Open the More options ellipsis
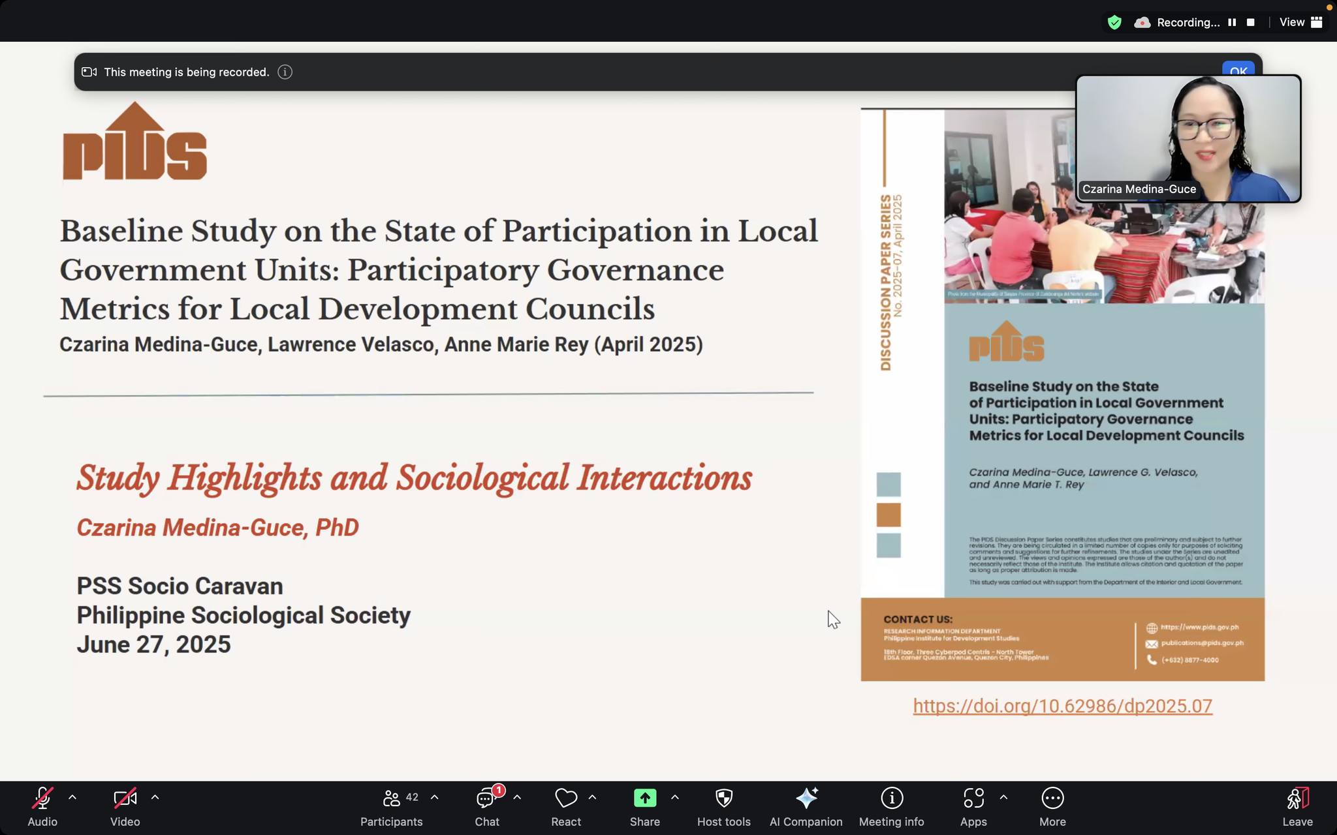This screenshot has height=835, width=1337. [1052, 798]
